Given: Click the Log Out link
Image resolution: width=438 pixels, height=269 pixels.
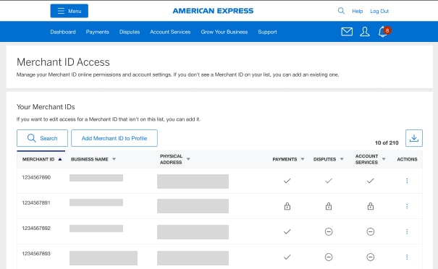Looking at the screenshot, I should pyautogui.click(x=379, y=11).
